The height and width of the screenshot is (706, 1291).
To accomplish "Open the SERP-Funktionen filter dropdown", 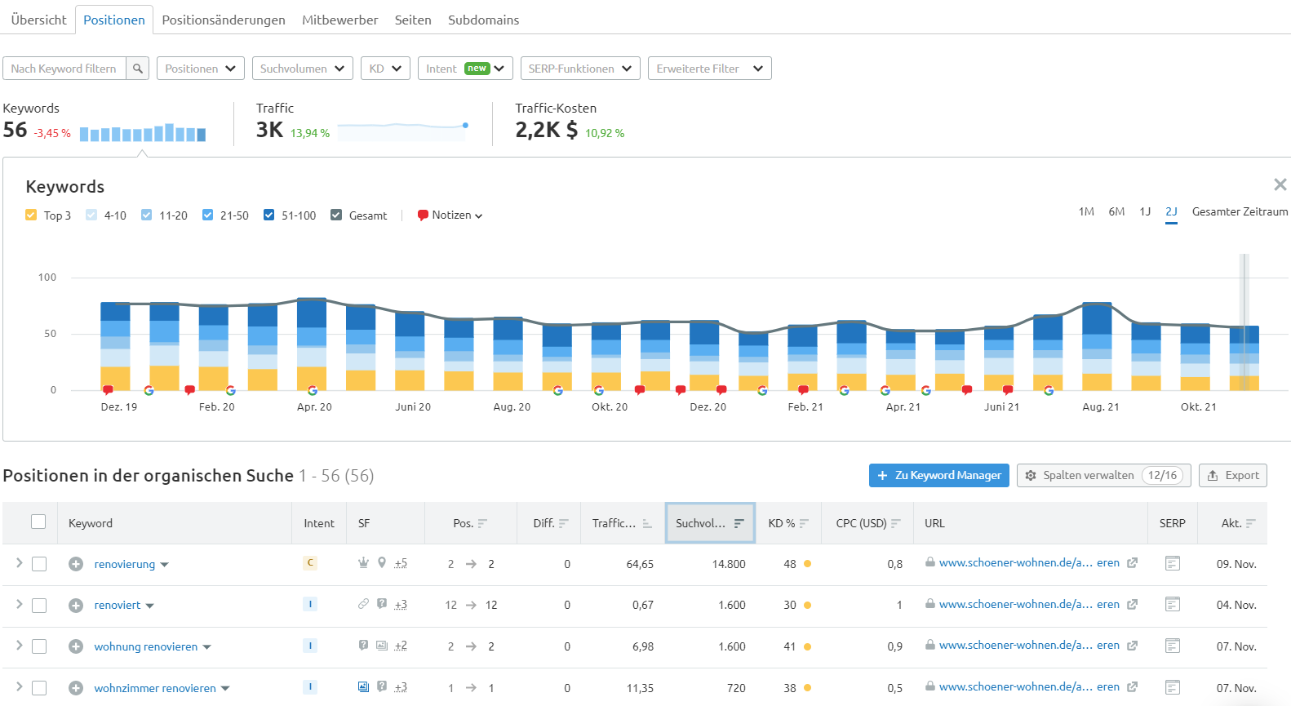I will pos(579,69).
